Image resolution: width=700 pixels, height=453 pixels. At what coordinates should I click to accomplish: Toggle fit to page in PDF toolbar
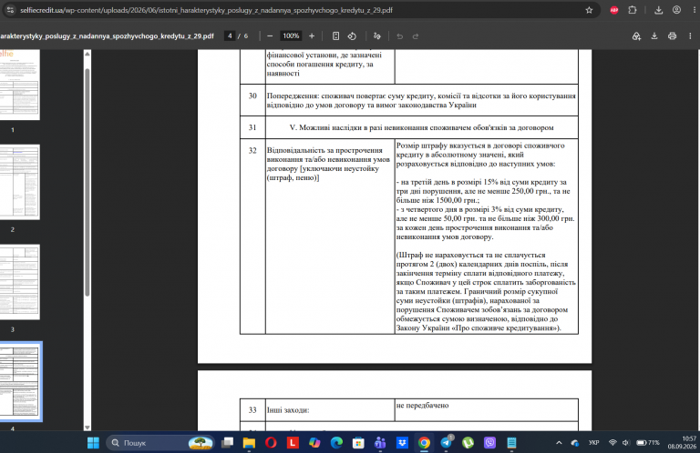point(335,36)
